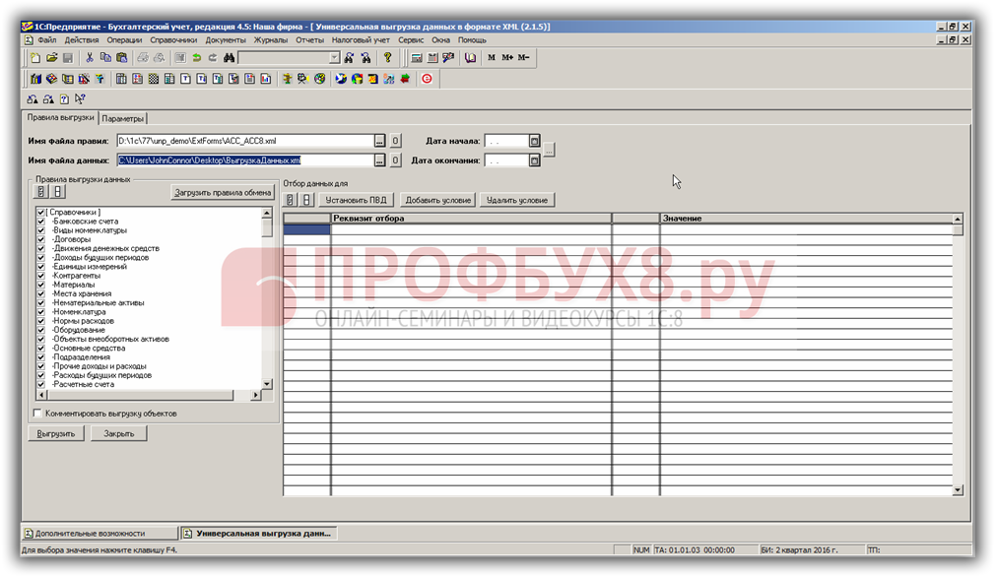Click the rules list scroll-down arrow
This screenshot has width=995, height=577.
[x=267, y=384]
